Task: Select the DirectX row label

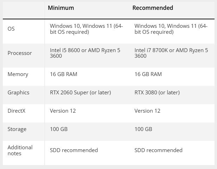Action: [17, 111]
